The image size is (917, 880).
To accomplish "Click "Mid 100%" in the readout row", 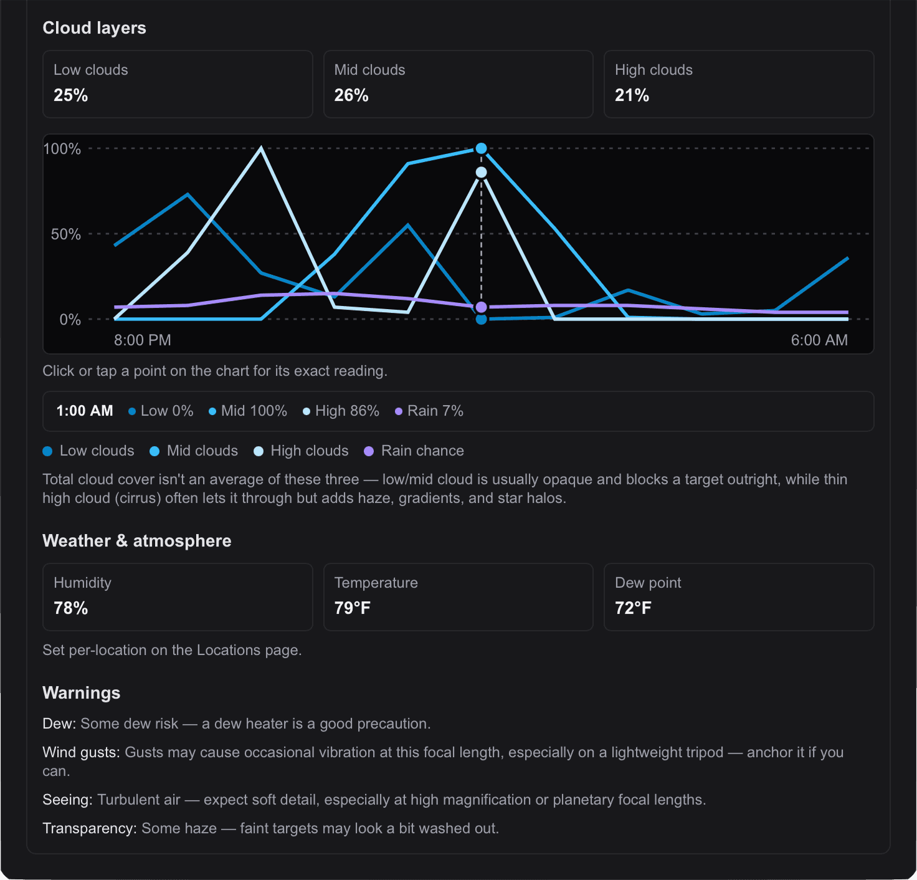I will click(248, 411).
